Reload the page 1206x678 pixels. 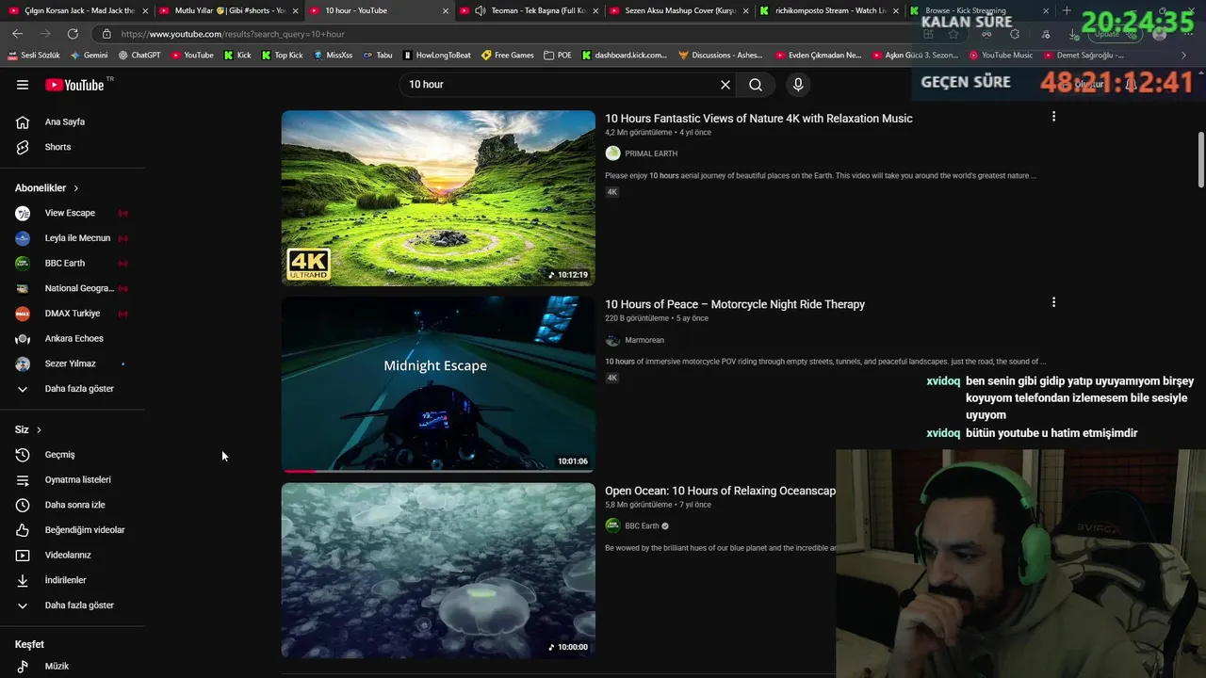click(72, 34)
